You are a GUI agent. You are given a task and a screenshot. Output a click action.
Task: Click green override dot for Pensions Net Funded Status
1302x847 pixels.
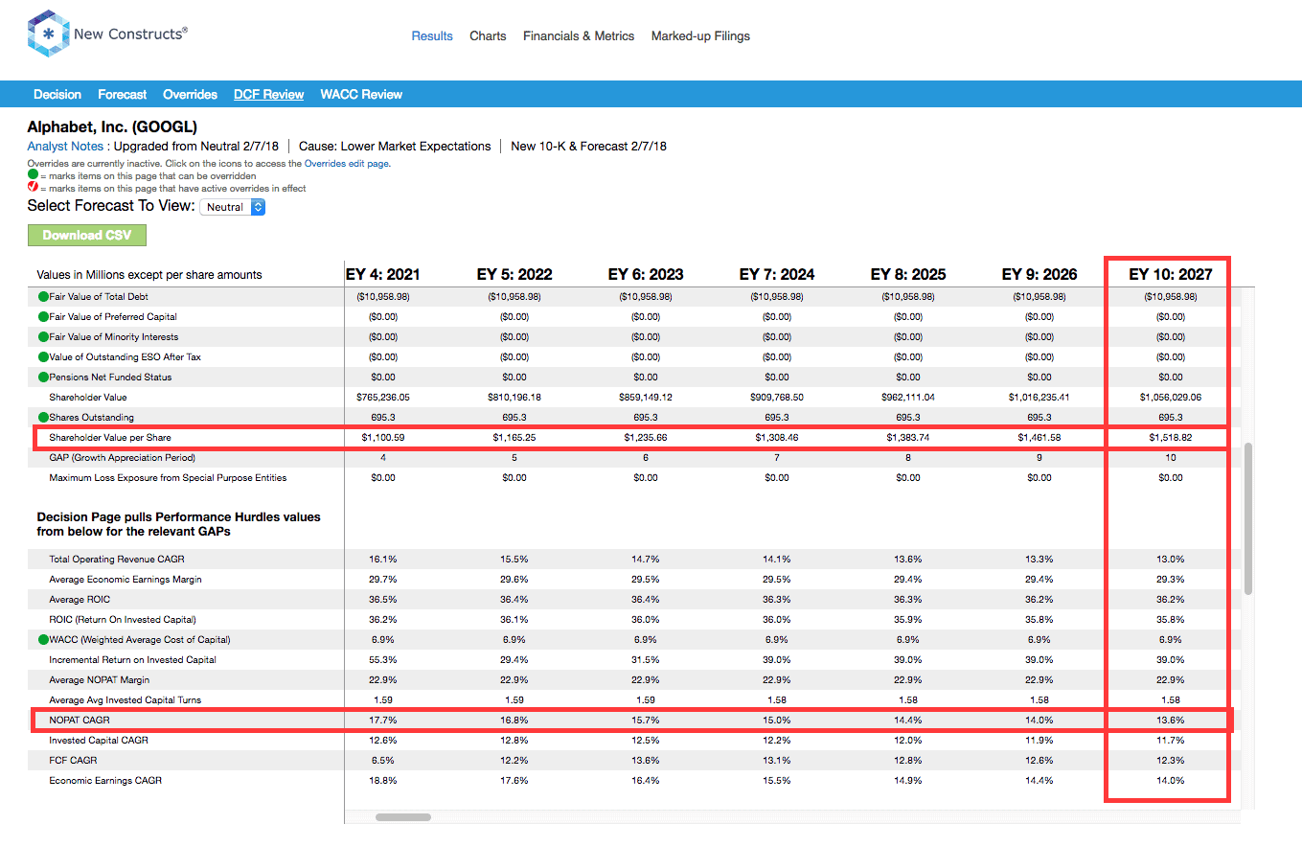coord(43,378)
